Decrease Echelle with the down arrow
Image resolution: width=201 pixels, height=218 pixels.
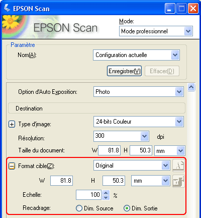point(106,197)
